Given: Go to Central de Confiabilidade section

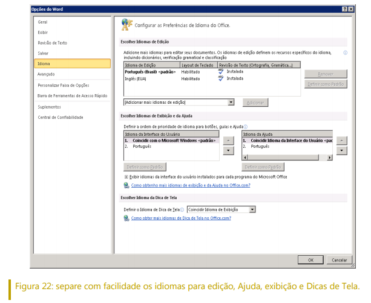Looking at the screenshot, I should pyautogui.click(x=60, y=117).
